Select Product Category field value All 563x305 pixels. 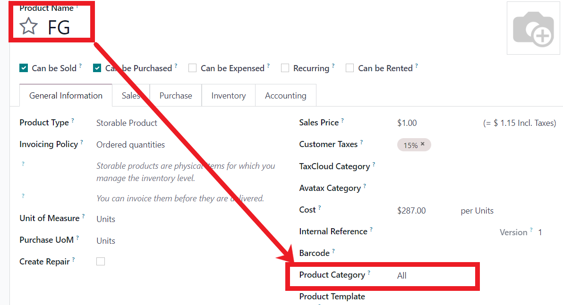point(402,275)
